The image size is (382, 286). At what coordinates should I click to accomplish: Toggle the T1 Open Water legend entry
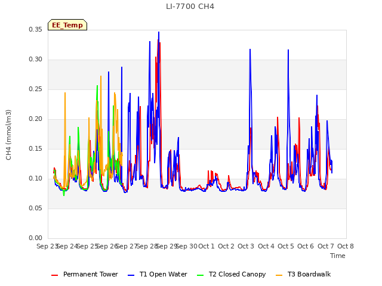(158, 274)
